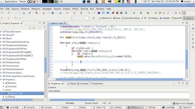Switch to the Java perspective
The height and width of the screenshot is (109, 195).
click(117, 18)
